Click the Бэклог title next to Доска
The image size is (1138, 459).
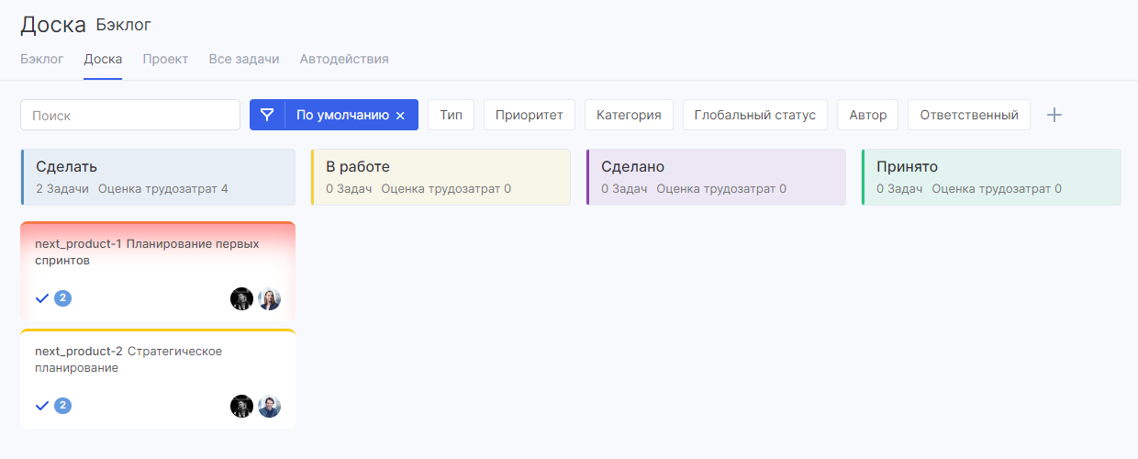124,25
